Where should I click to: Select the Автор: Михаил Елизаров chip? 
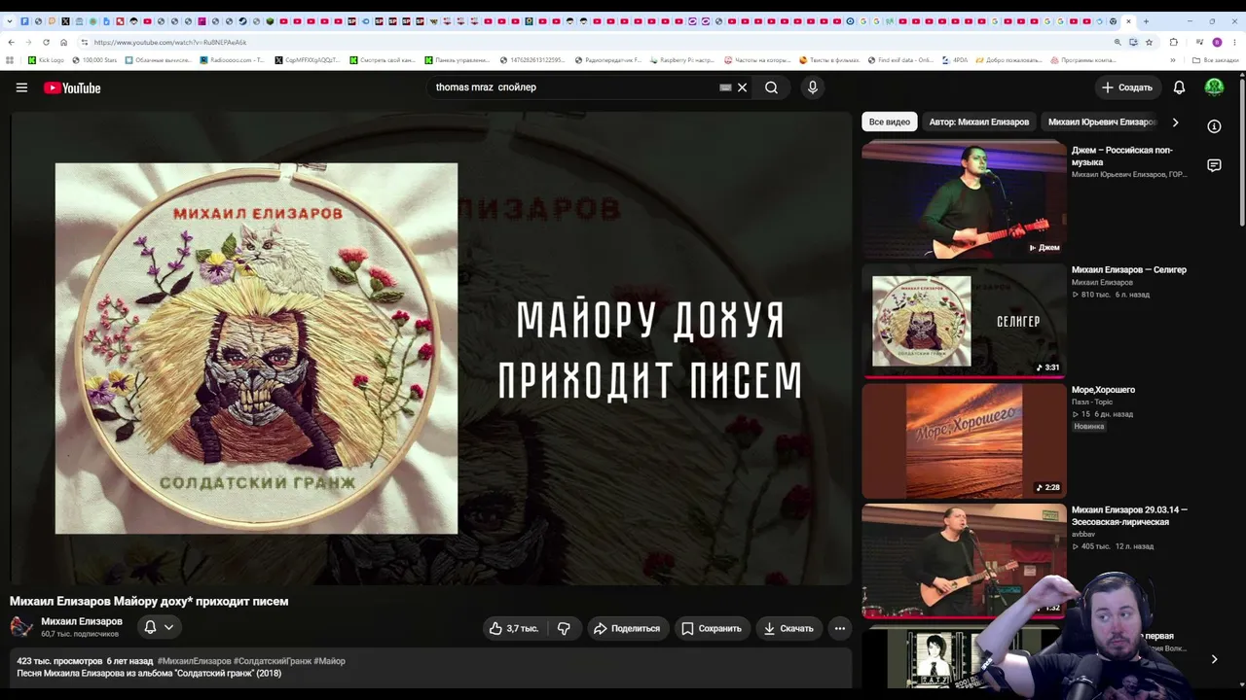coord(979,122)
